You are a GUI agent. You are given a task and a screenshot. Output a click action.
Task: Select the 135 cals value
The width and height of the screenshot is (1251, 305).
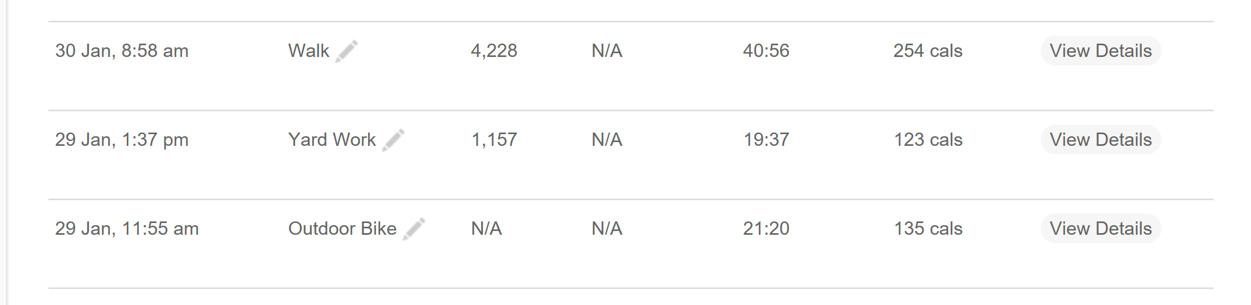click(x=928, y=228)
